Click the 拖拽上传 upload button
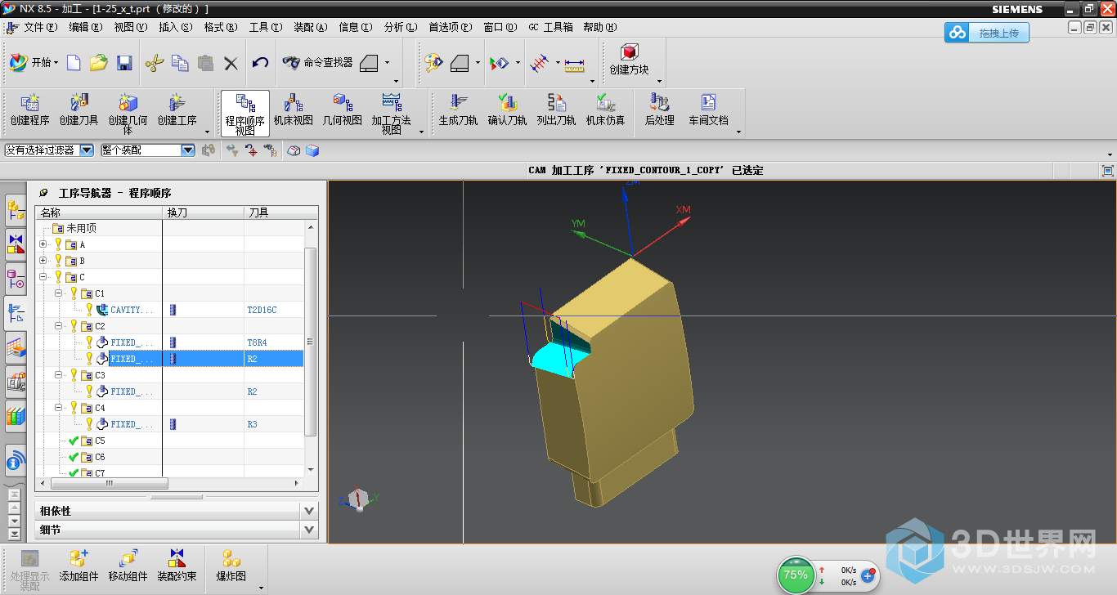1117x595 pixels. click(x=987, y=33)
